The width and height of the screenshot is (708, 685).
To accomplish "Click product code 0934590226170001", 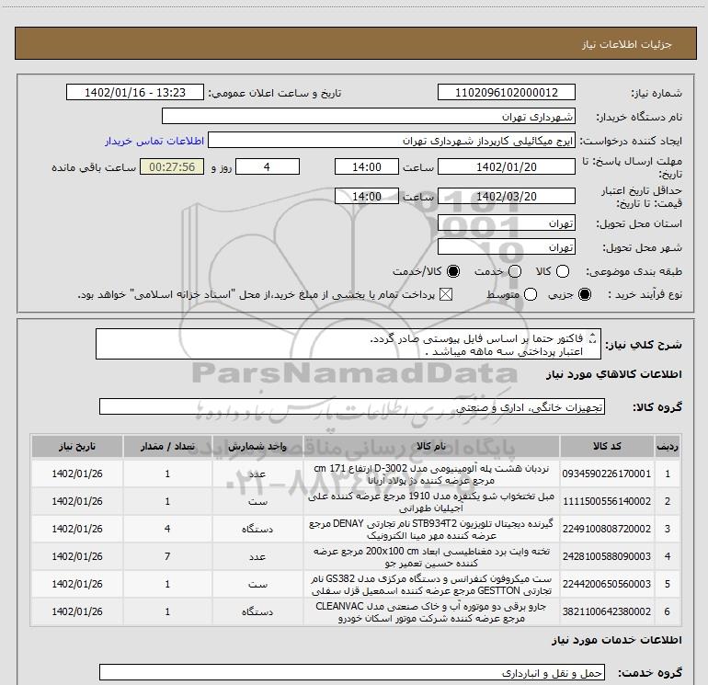I will 607,474.
